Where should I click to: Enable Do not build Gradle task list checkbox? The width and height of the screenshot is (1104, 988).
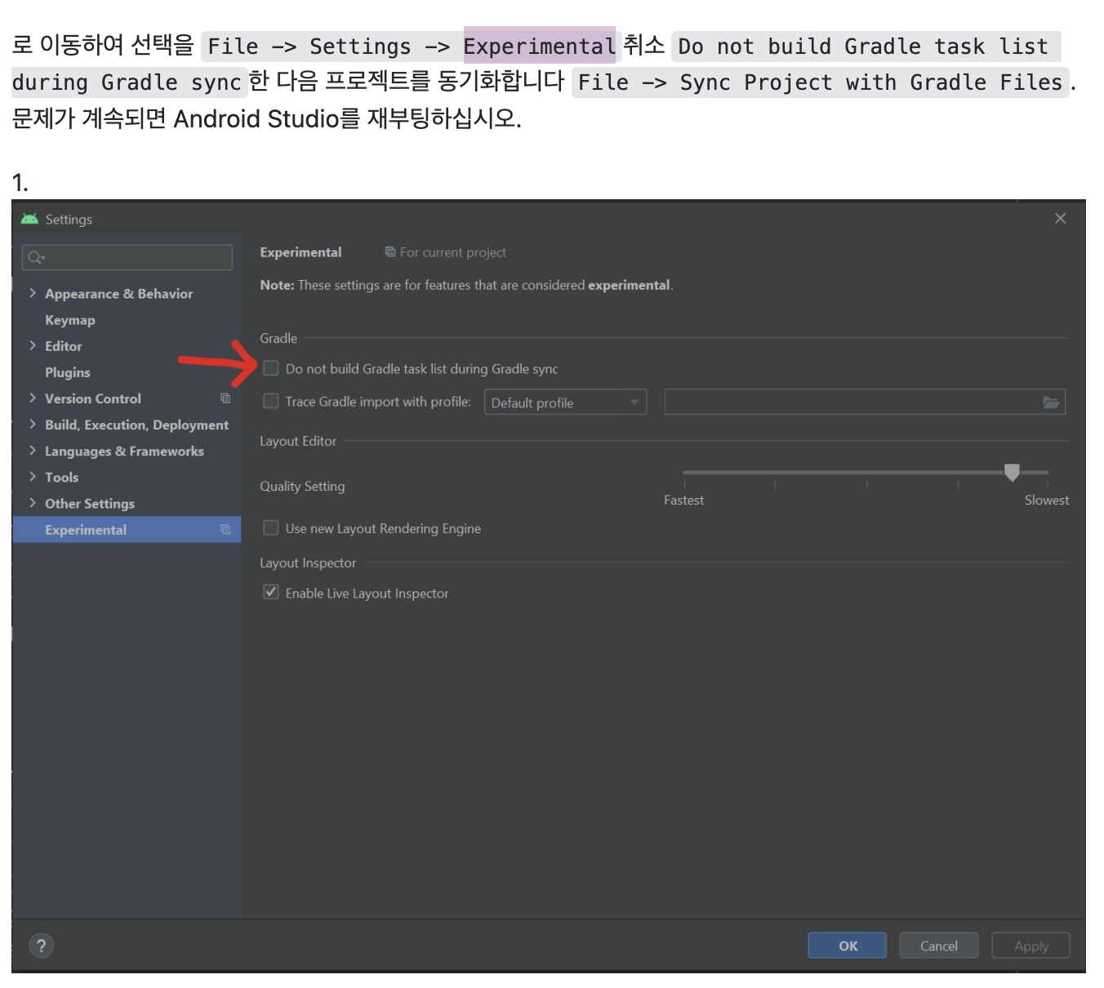[271, 368]
